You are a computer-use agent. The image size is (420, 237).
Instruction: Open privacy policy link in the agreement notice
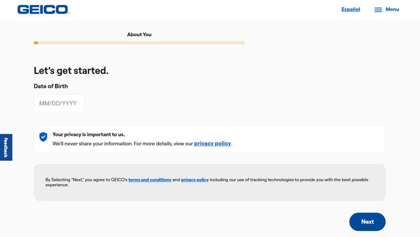coord(195,180)
